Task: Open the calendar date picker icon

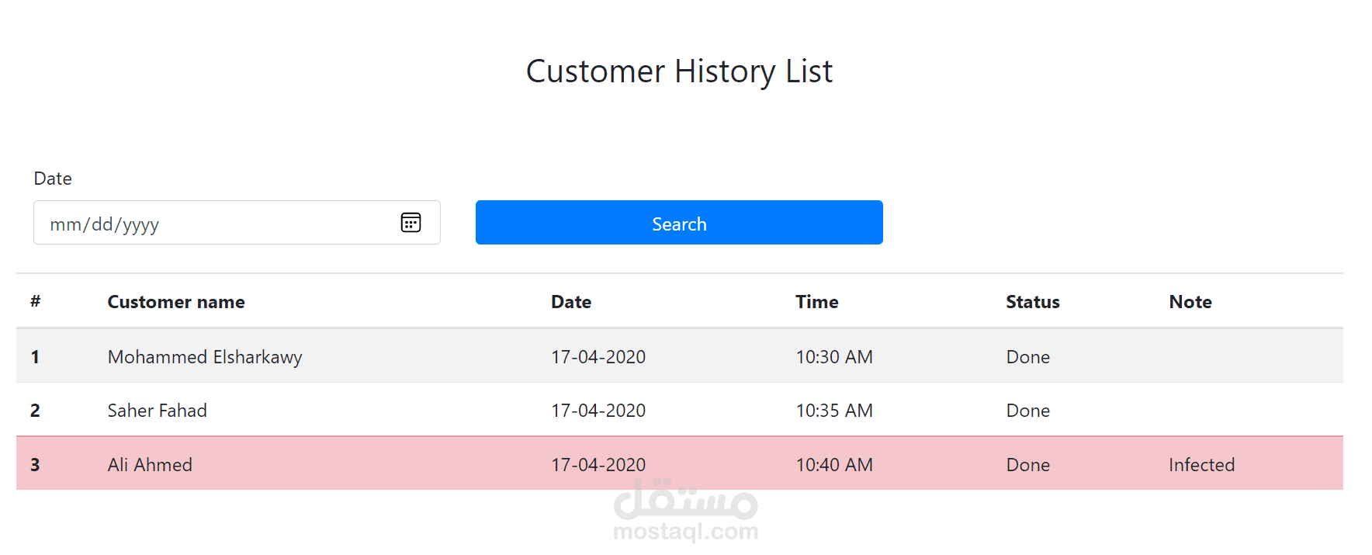Action: point(411,223)
